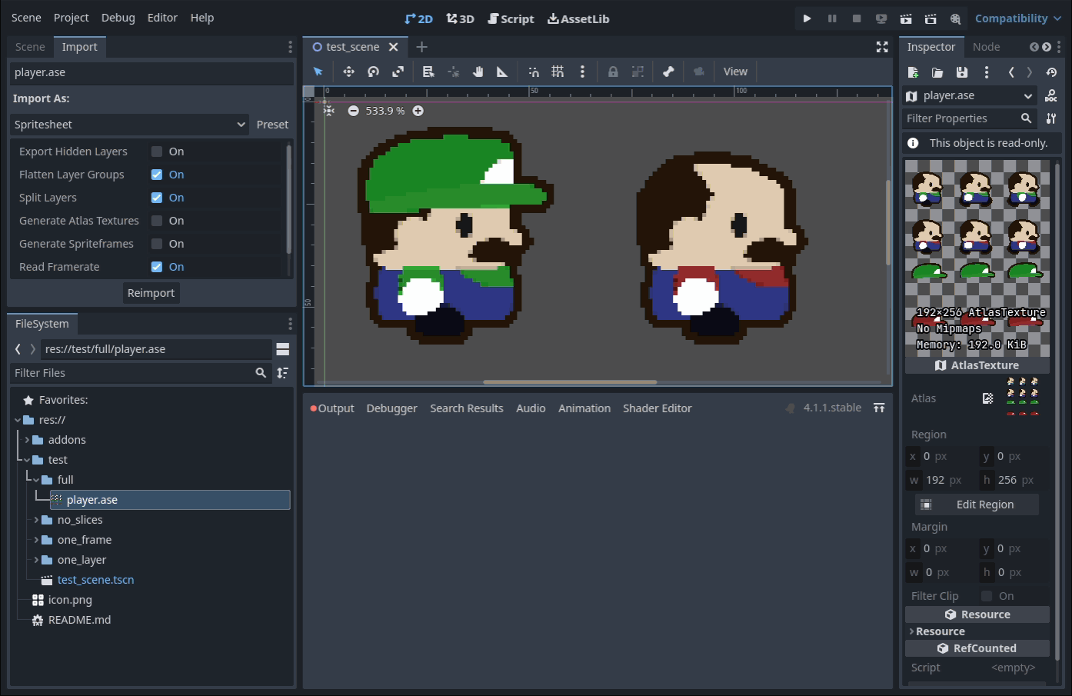The image size is (1072, 696).
Task: Activate the Move mode tool
Action: [x=348, y=72]
